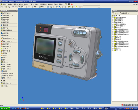138x110 pixels.
Task: Open the 帮助(H) Help menu
Action: [61, 4]
